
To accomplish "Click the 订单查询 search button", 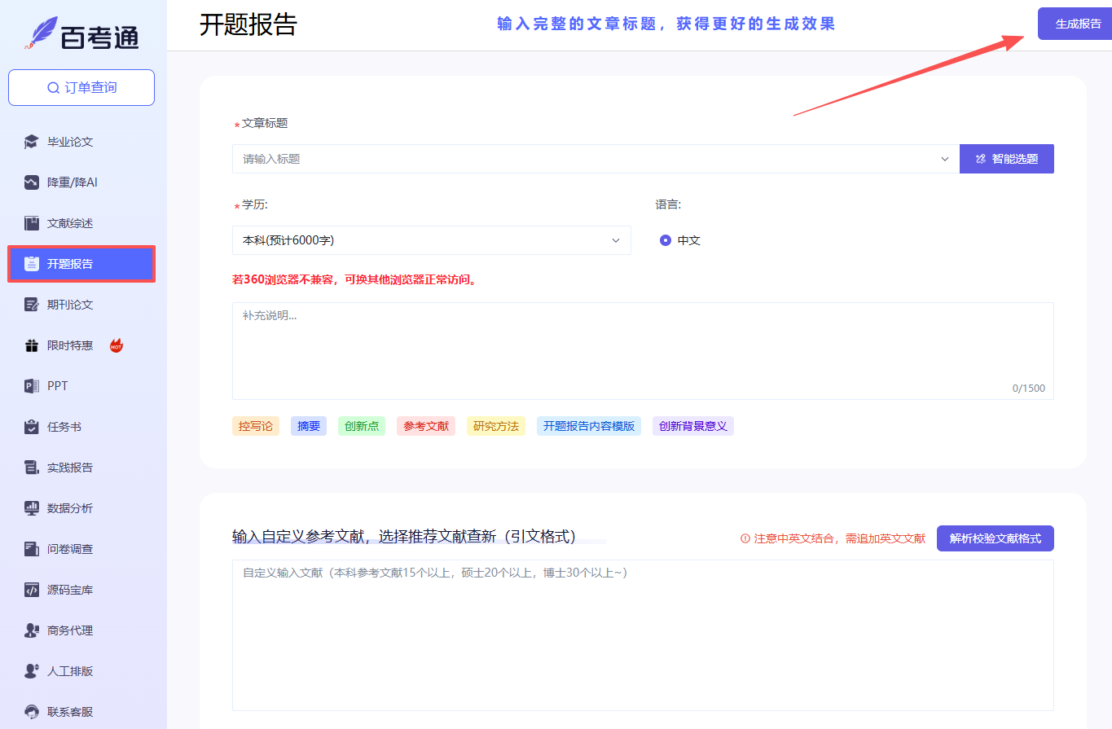I will point(81,87).
